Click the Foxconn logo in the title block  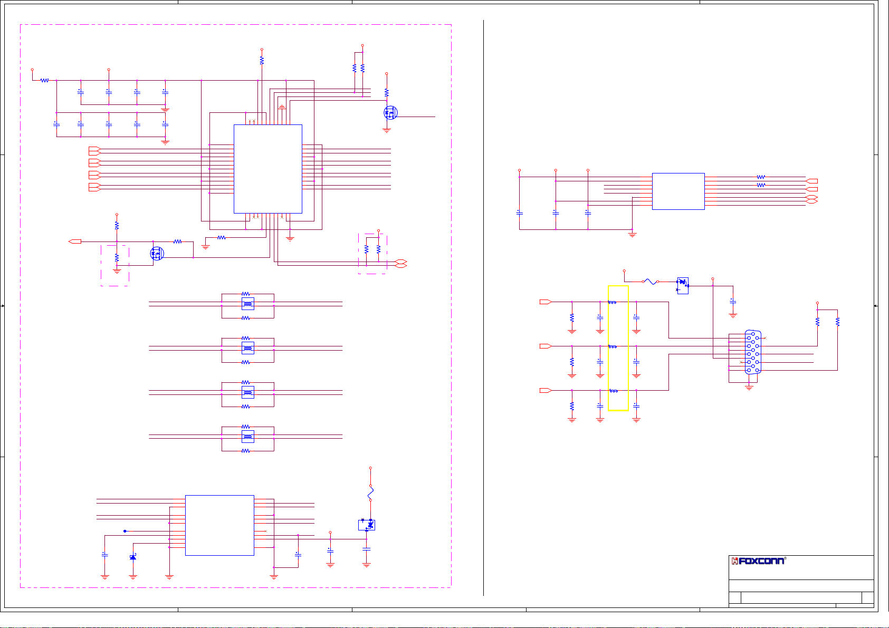click(x=758, y=561)
